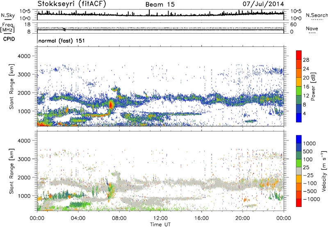
Task: Click the '28' power scale value
Action: [306, 60]
